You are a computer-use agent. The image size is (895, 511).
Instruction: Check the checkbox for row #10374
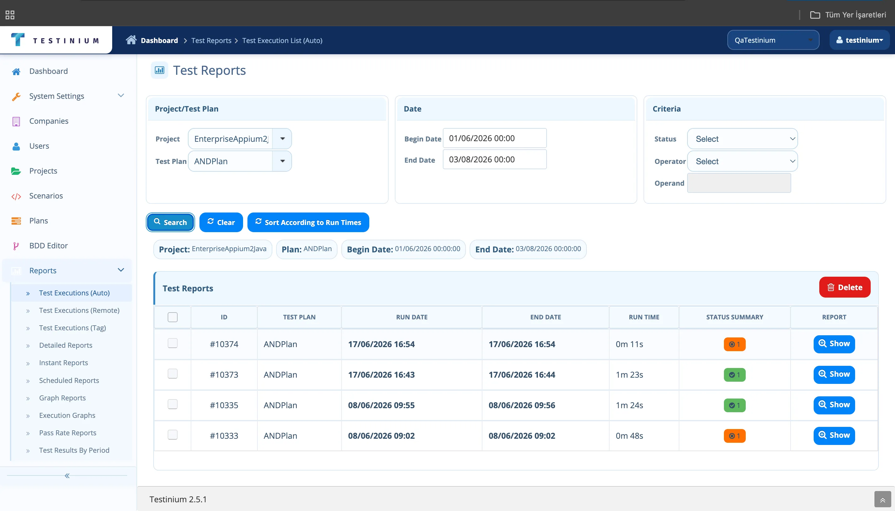click(173, 343)
